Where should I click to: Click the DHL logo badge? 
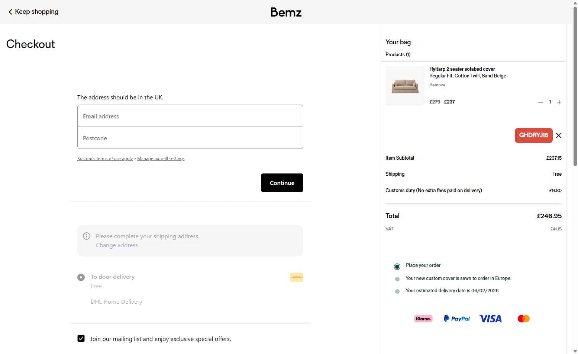(297, 277)
